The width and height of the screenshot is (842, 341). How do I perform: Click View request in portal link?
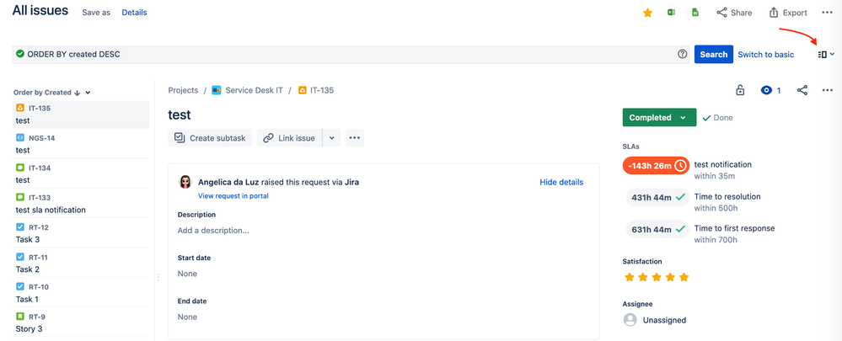tap(233, 195)
